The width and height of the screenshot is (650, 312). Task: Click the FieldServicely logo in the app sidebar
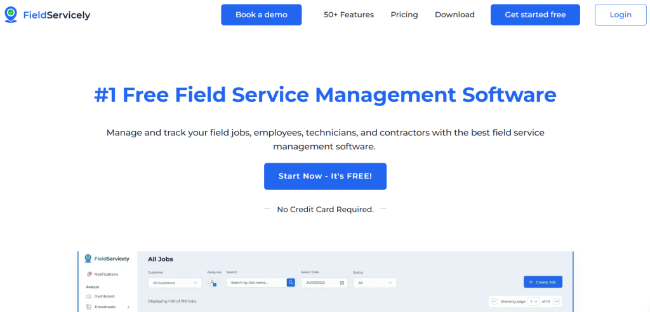point(107,259)
